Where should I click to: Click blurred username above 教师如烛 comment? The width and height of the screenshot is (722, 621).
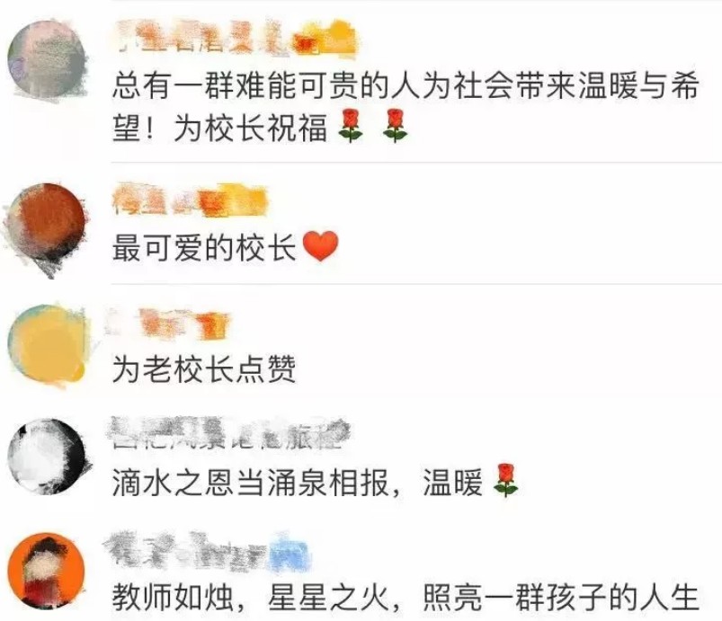pos(205,549)
